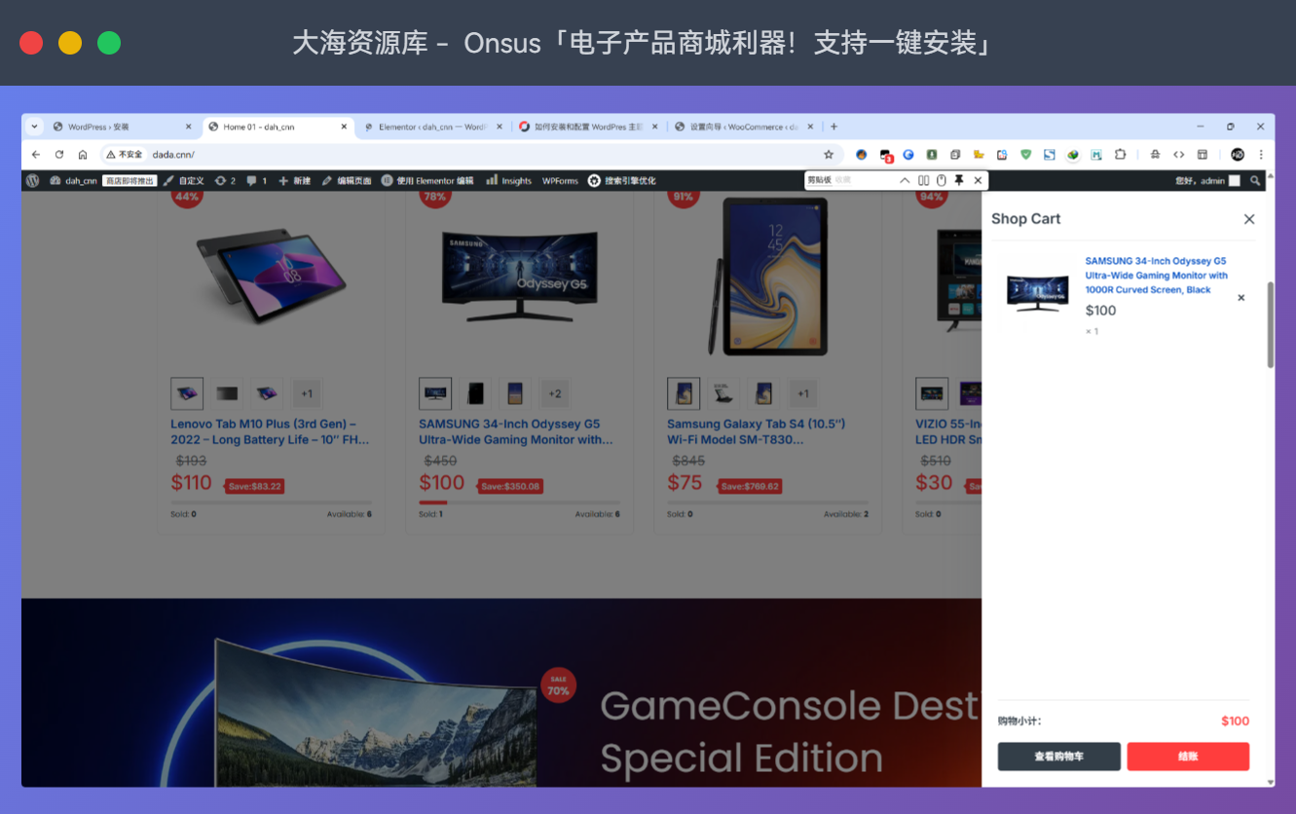Bookmark this page with the star icon
Screen dimensions: 1296x814
(829, 154)
